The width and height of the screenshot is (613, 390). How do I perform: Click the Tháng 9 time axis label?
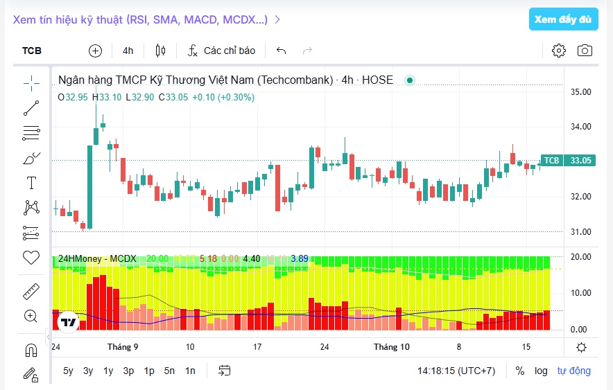[123, 347]
